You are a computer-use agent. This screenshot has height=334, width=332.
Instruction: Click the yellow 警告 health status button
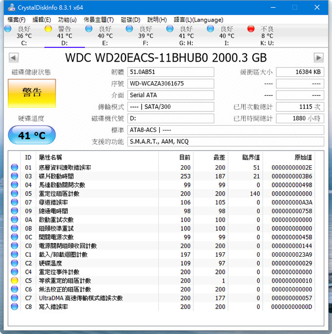[x=32, y=93]
